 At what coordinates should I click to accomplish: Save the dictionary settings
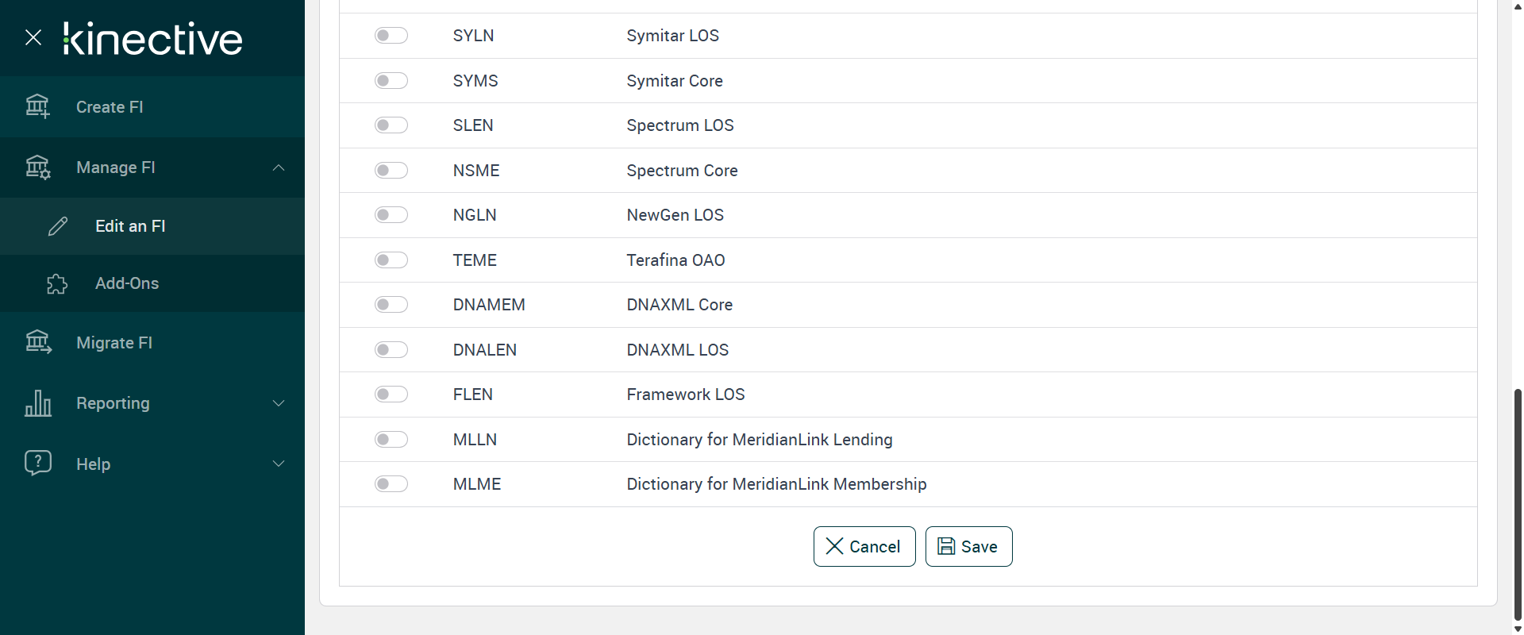(968, 546)
